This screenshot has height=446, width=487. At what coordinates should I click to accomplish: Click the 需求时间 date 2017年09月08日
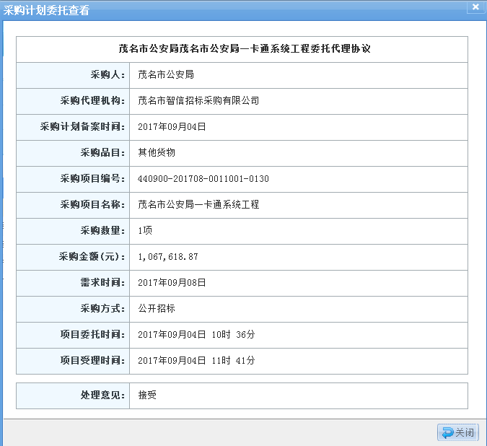[x=172, y=282]
